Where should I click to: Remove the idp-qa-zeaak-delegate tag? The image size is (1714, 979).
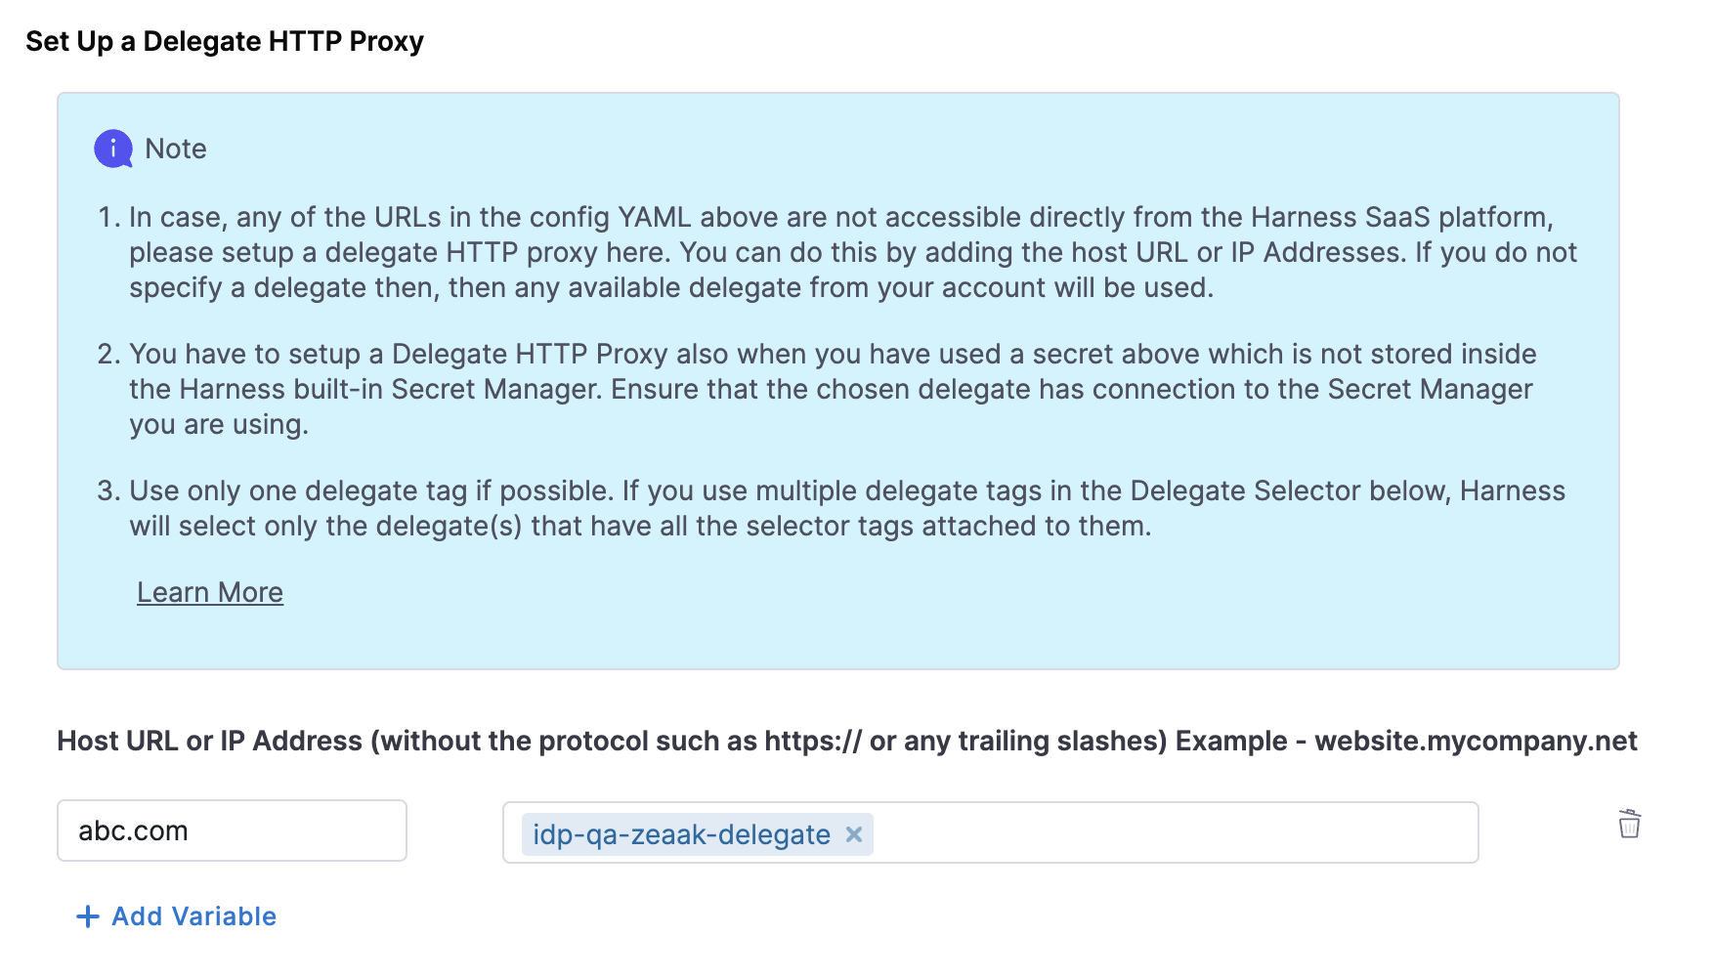(x=854, y=834)
